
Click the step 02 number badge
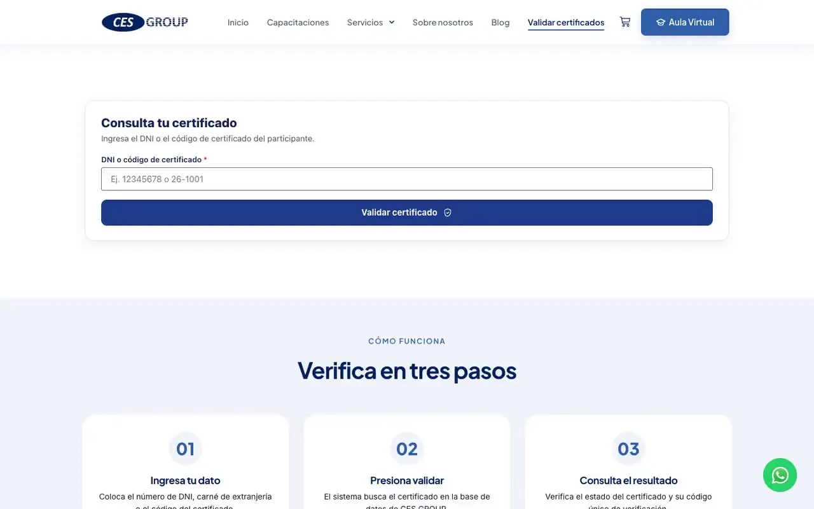(407, 449)
